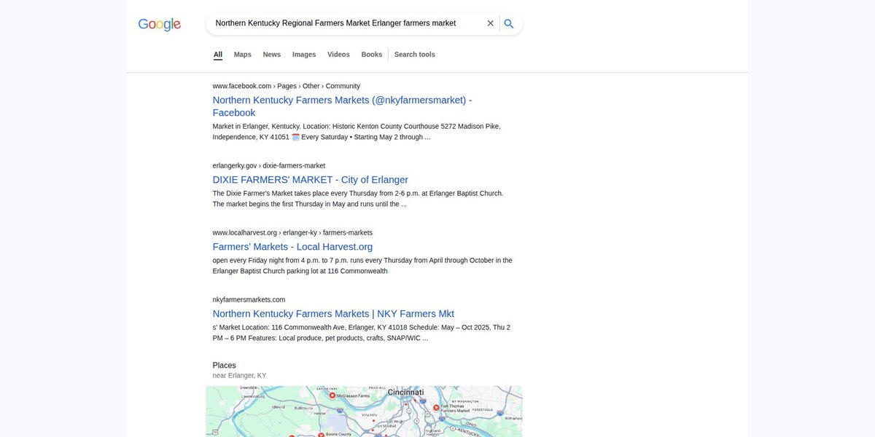The width and height of the screenshot is (875, 437).
Task: Click the nkyfarmersmarkets.com URL text
Action: pos(249,299)
